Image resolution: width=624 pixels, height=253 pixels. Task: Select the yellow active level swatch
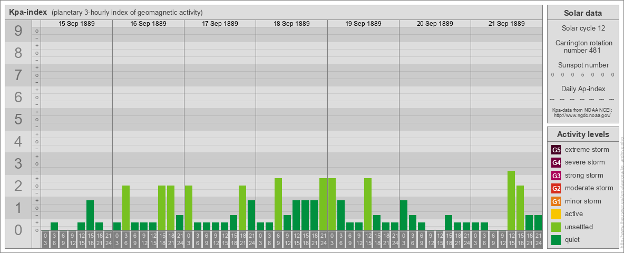click(x=556, y=214)
